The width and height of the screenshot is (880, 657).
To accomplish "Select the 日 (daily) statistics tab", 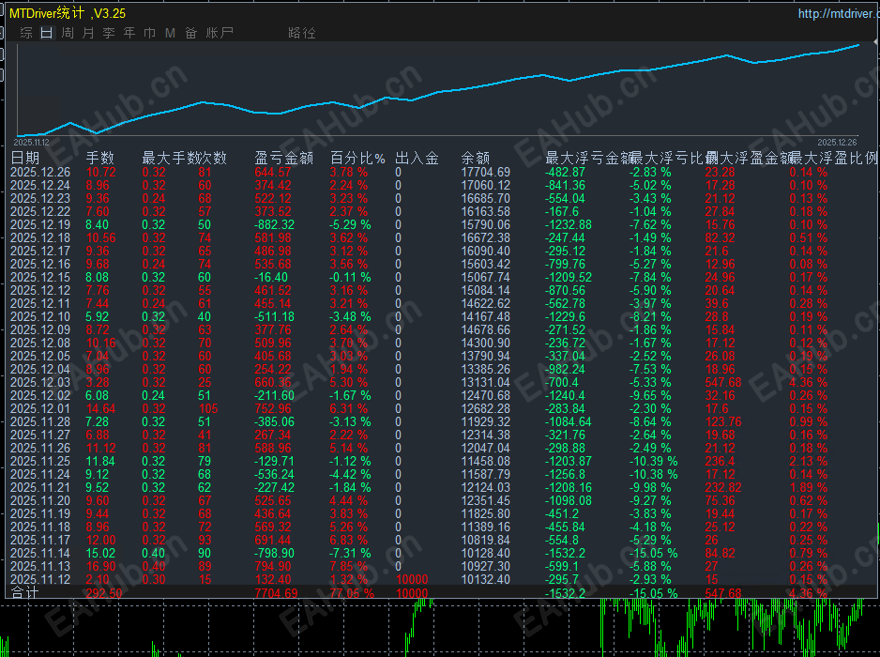I will pyautogui.click(x=47, y=33).
